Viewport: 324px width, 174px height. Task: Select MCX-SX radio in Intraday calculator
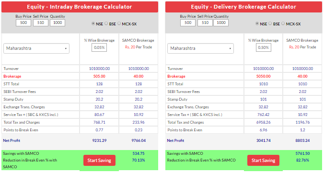119,23
